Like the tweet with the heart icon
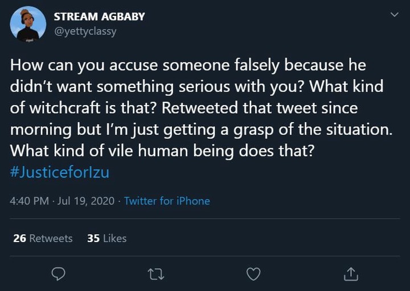The width and height of the screenshot is (410, 291). click(x=253, y=274)
